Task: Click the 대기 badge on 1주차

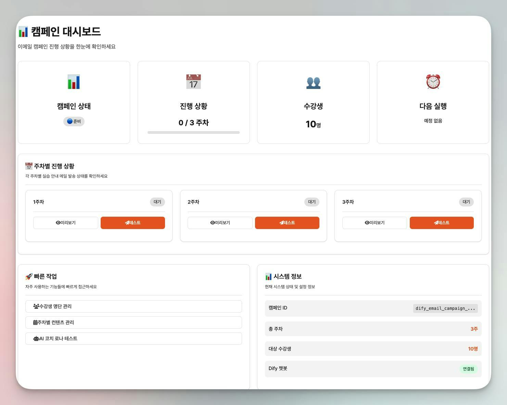Action: [157, 202]
